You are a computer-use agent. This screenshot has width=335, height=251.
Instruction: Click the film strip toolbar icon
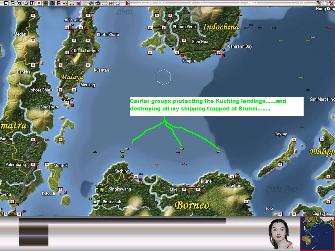[111, 3]
